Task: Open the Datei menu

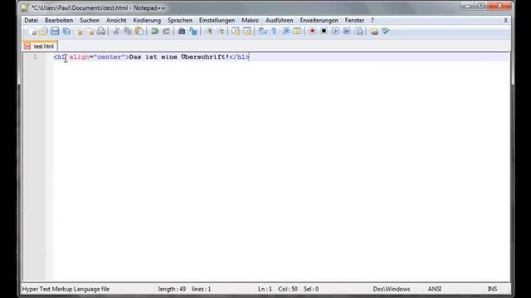Action: coord(32,20)
